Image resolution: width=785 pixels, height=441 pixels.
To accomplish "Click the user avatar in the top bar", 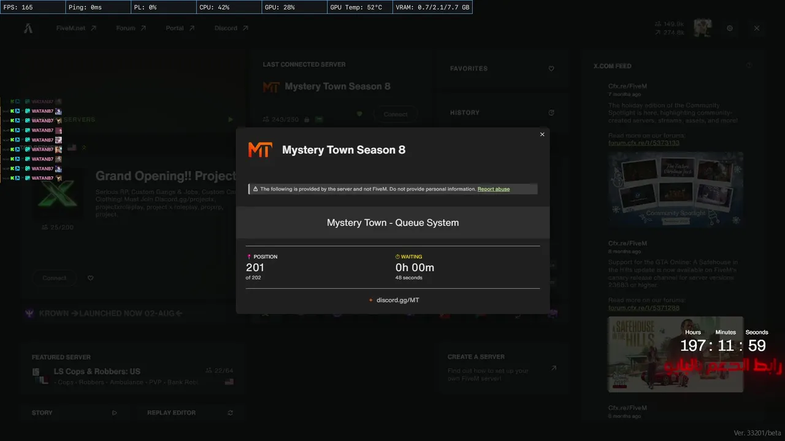I will click(703, 28).
